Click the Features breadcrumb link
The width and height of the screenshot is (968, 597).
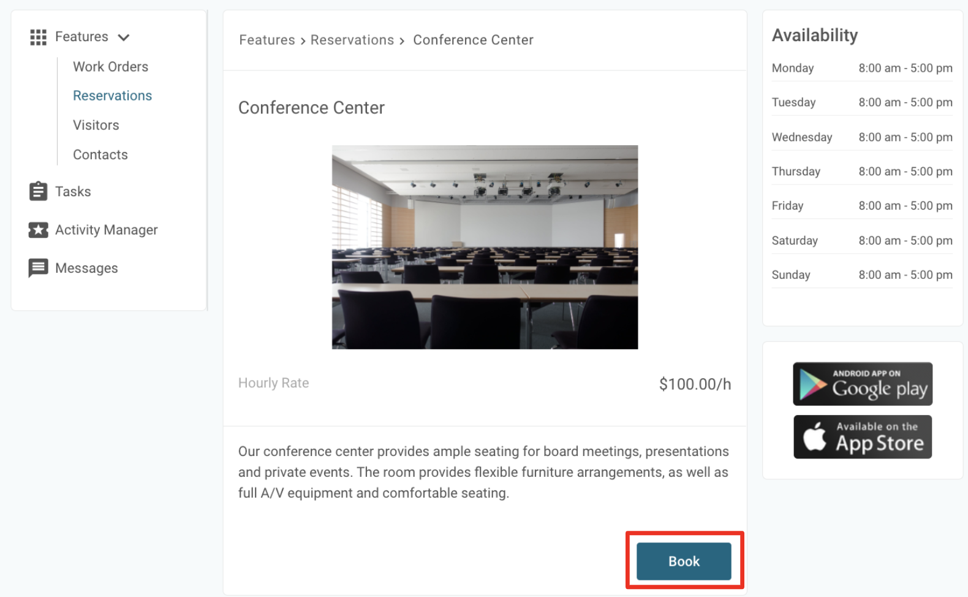click(x=267, y=40)
